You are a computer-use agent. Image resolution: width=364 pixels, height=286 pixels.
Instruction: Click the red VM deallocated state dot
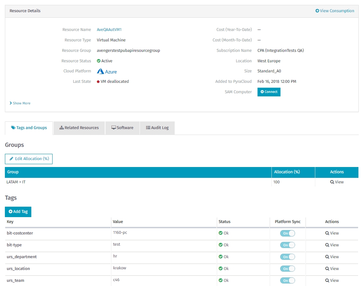point(98,82)
